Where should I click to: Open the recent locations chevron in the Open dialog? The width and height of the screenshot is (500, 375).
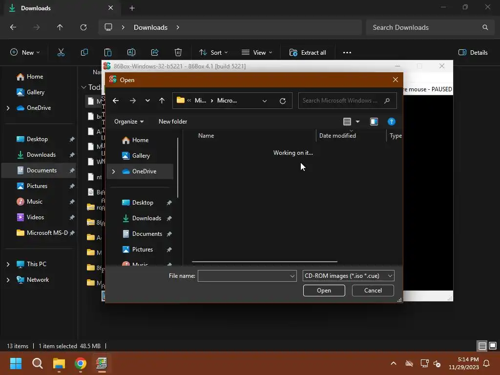click(x=147, y=101)
